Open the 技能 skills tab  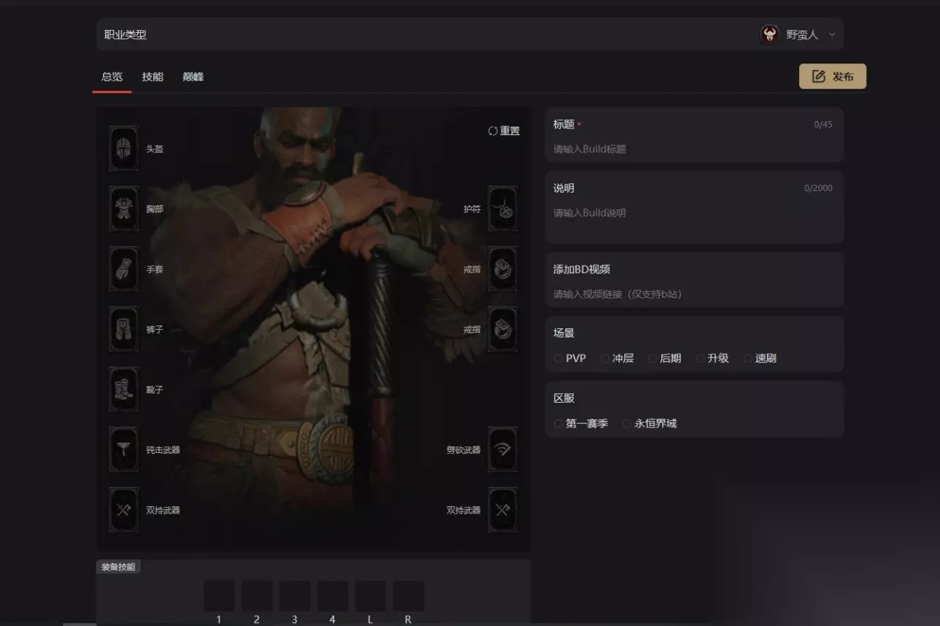tap(153, 77)
